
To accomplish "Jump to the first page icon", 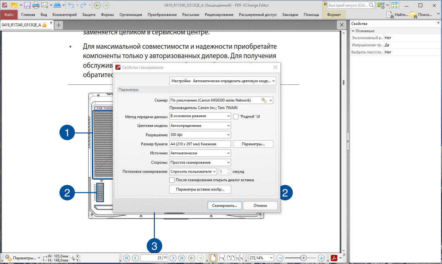I will (126, 258).
